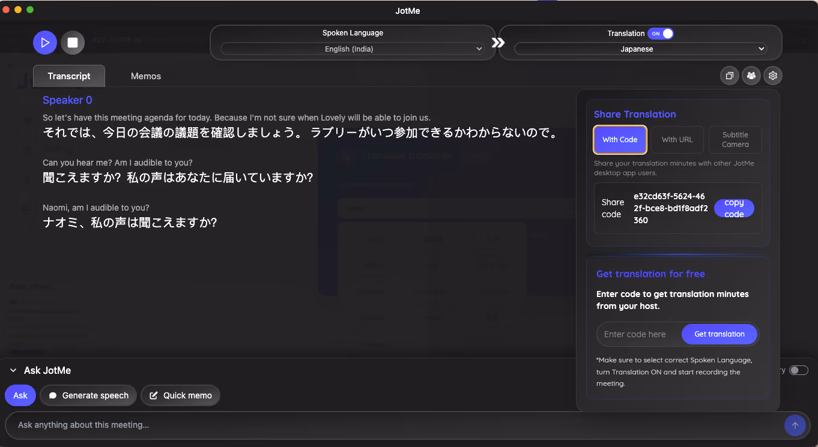
Task: Choose the Subtitle Camera sharing option
Action: (735, 140)
